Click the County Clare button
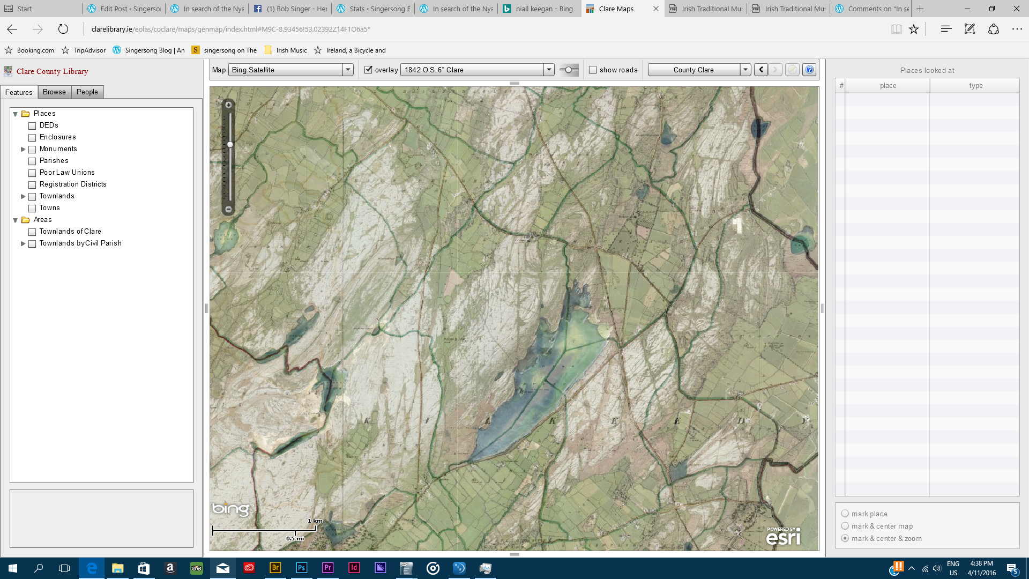The width and height of the screenshot is (1029, 579). coord(694,70)
